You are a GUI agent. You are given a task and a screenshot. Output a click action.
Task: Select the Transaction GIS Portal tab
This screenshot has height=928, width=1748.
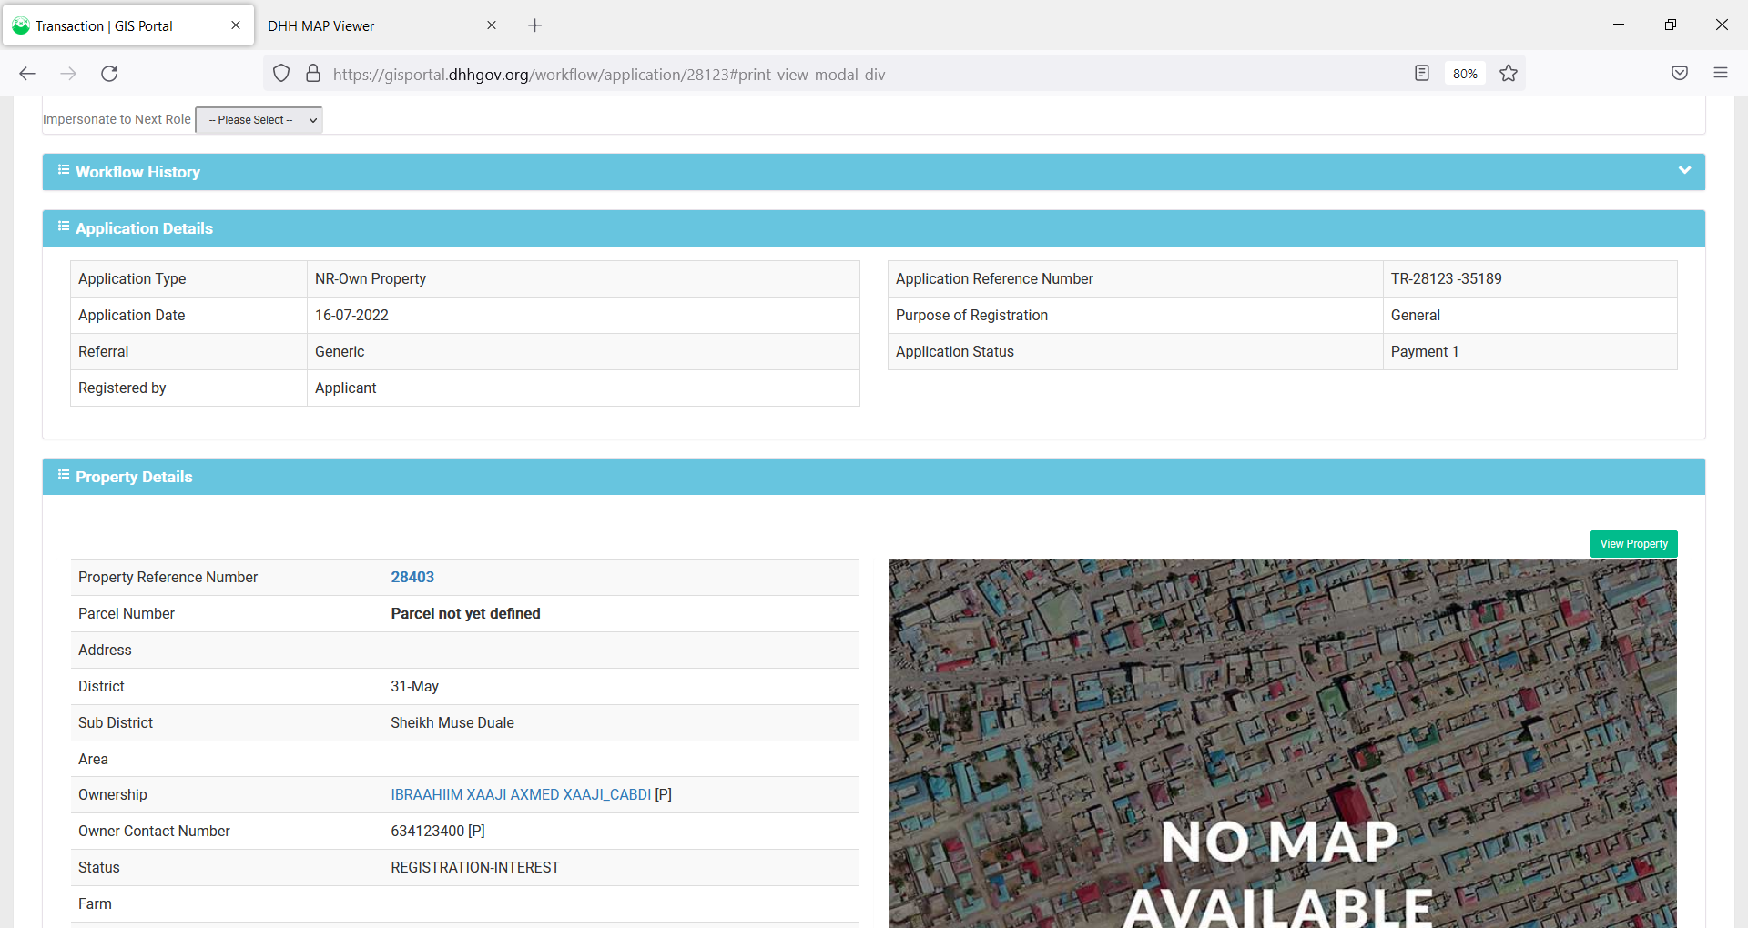point(128,25)
